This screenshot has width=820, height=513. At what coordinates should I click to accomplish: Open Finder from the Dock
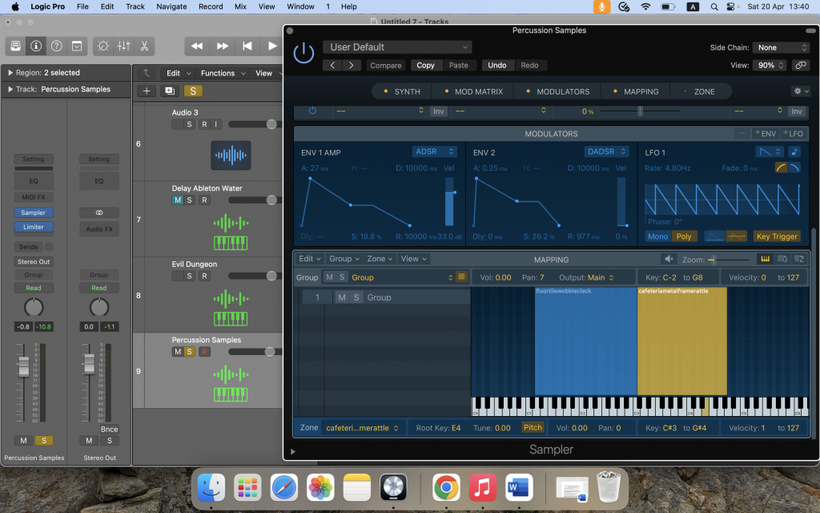pos(211,488)
